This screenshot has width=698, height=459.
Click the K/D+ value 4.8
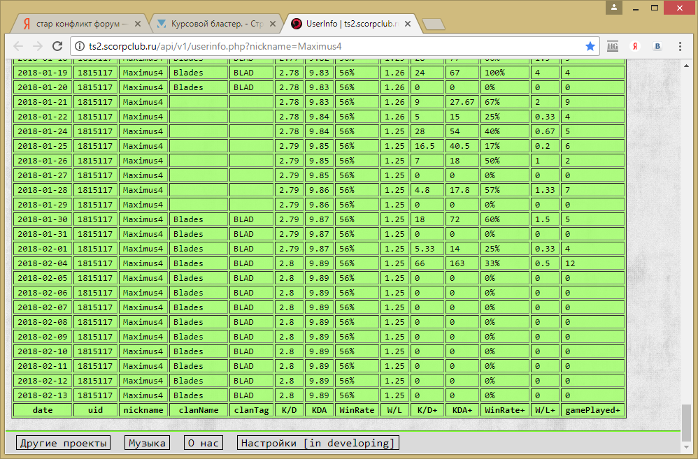coord(427,190)
